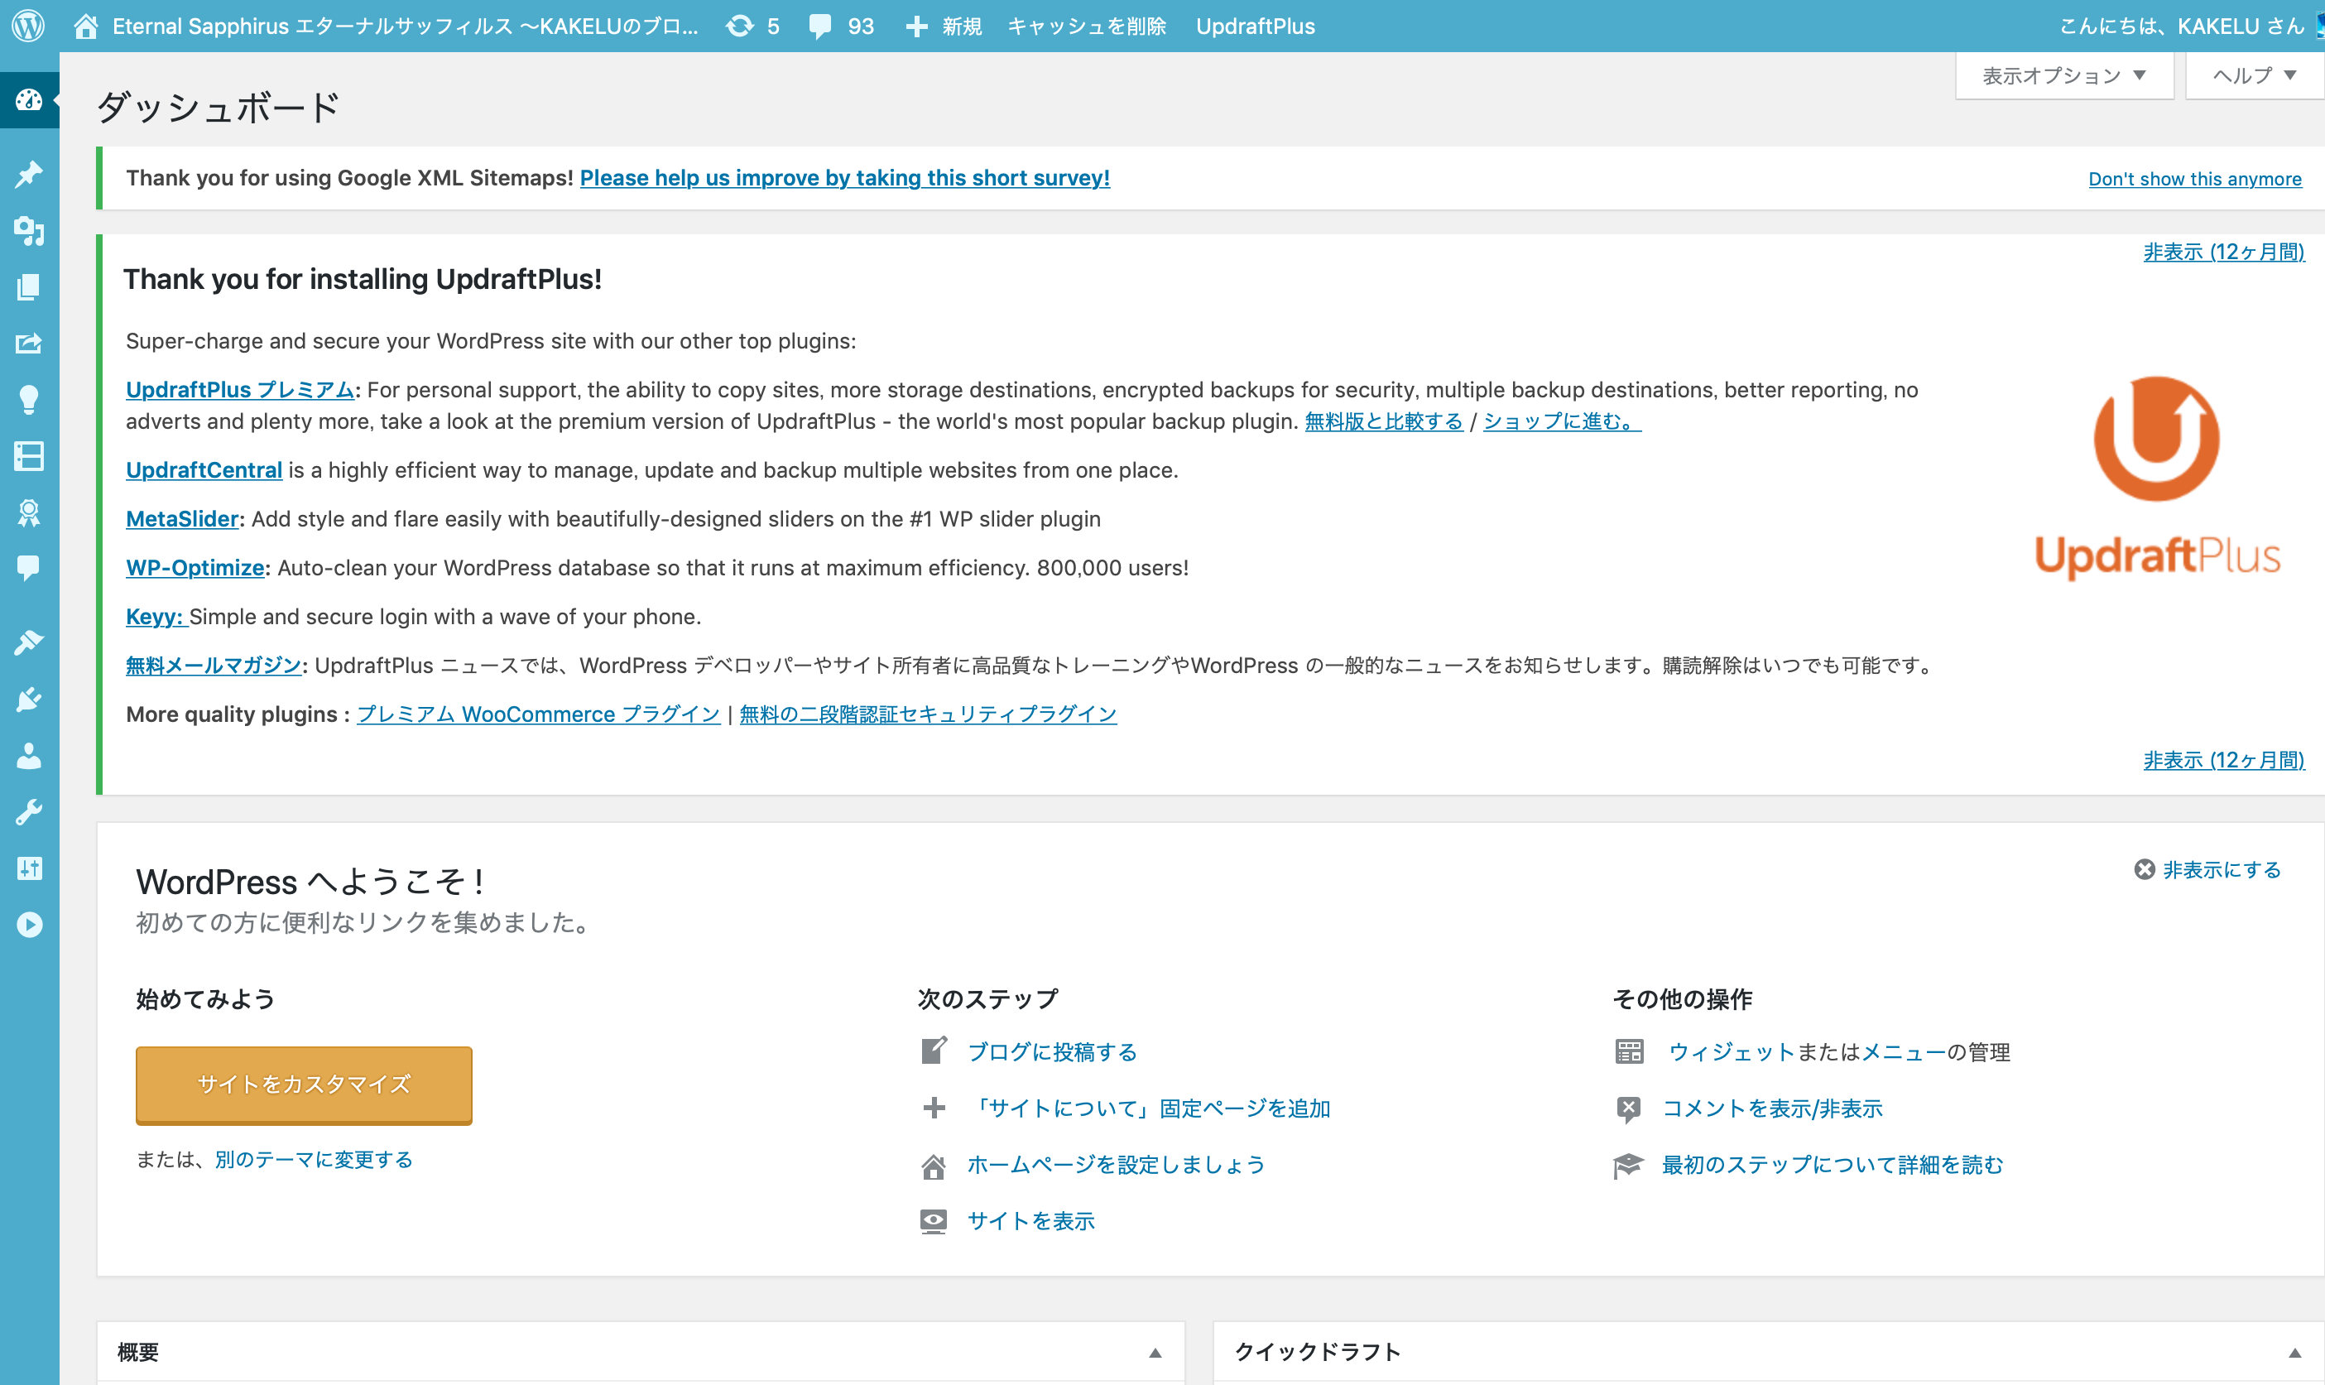The image size is (2325, 1385).
Task: Open the Dashboard gauge icon in sidebar
Action: 29,99
